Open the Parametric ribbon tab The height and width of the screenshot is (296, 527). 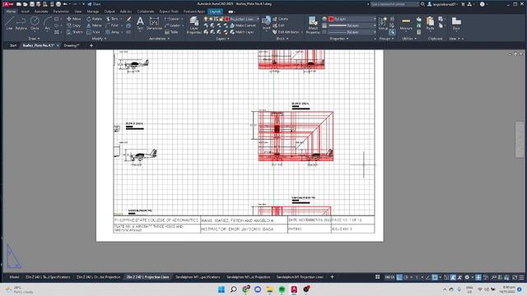tap(61, 12)
